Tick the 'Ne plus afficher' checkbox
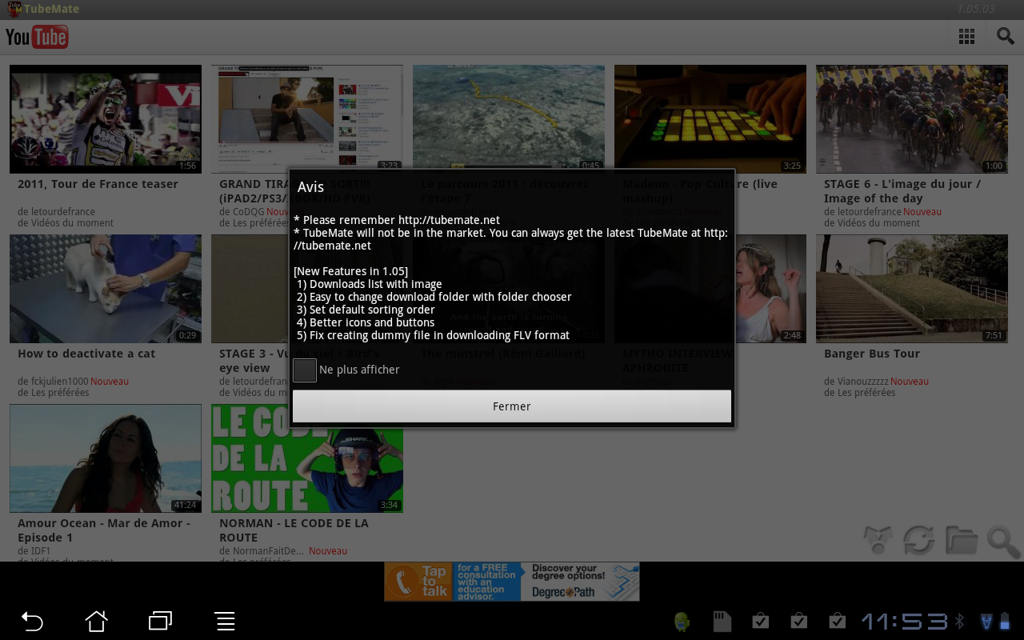The image size is (1024, 640). point(305,370)
